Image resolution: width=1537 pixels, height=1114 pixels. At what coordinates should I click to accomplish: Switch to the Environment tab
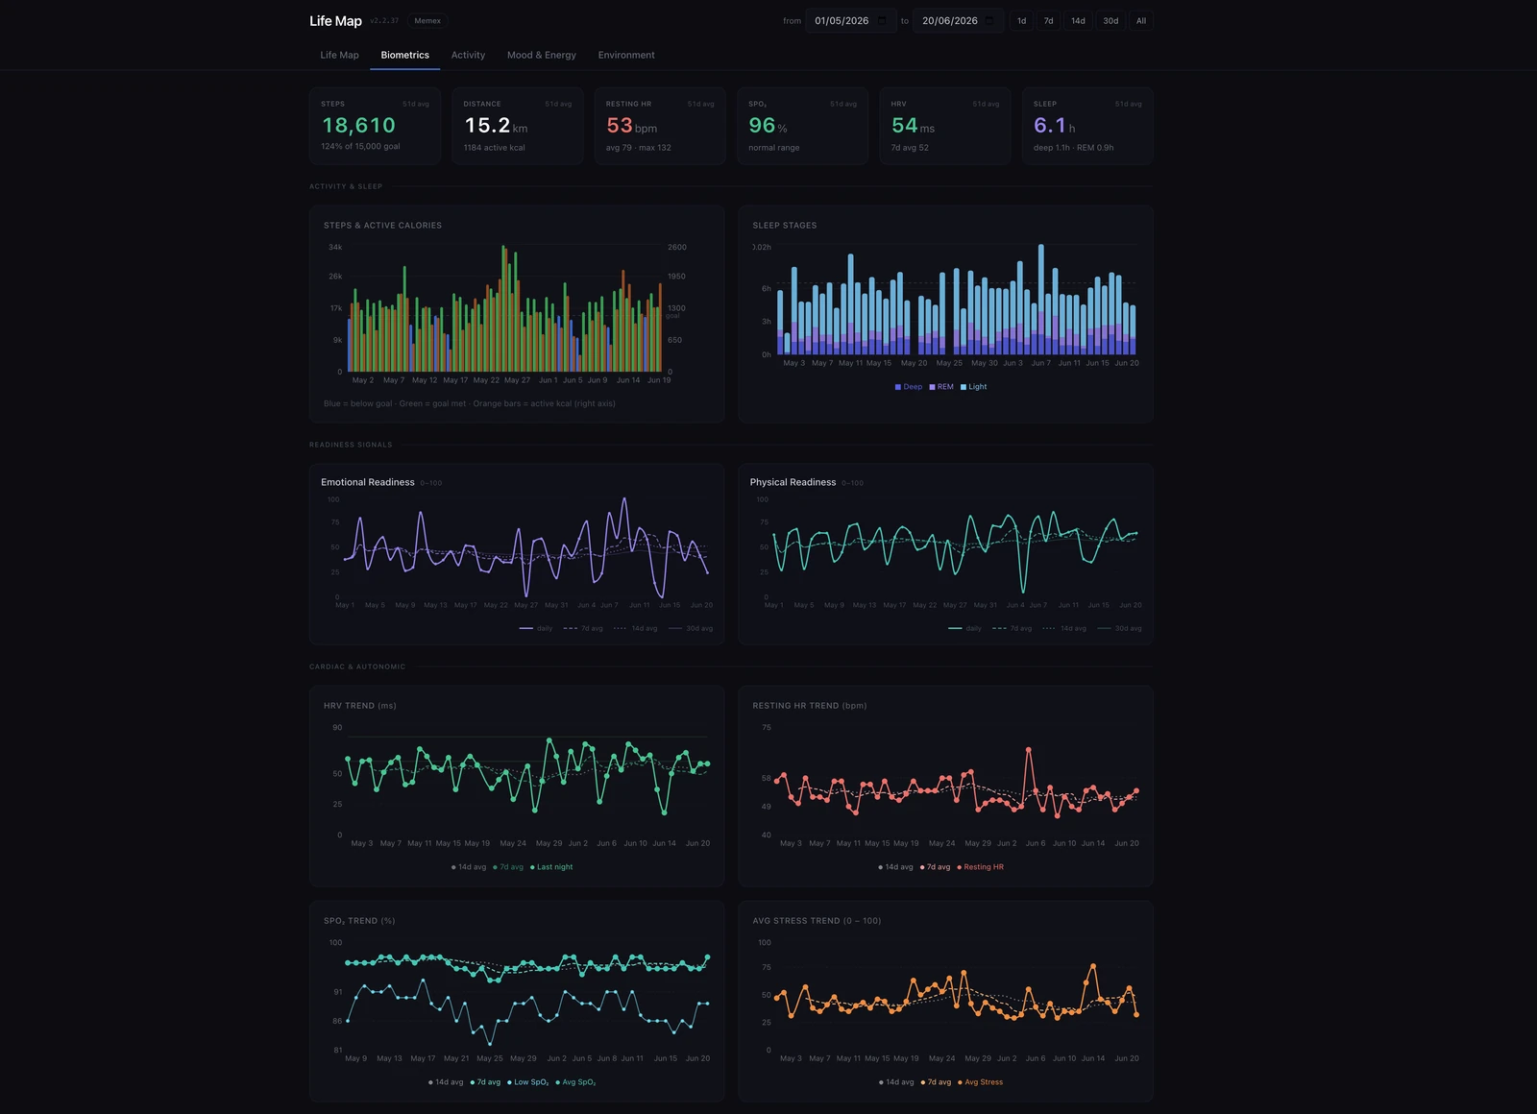(x=626, y=55)
